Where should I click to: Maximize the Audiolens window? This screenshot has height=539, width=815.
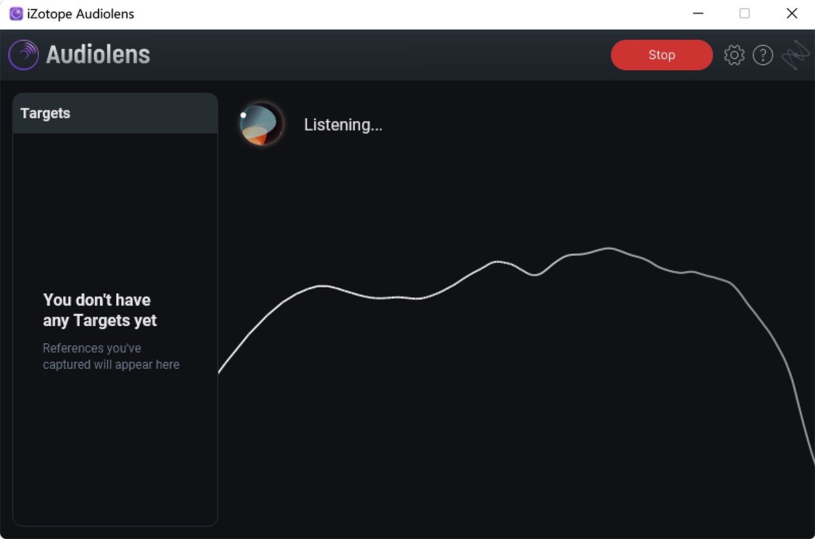pos(744,14)
